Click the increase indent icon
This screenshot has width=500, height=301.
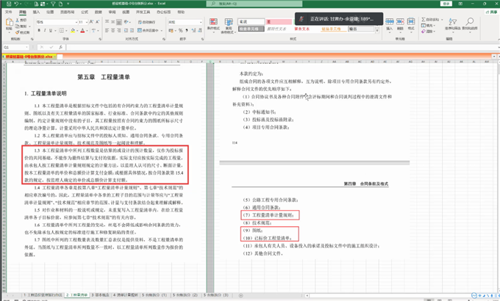(132, 31)
